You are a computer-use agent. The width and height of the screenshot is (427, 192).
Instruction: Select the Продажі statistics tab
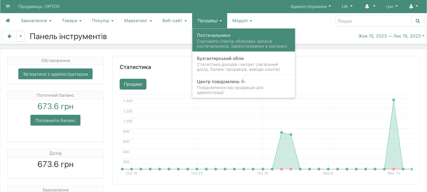click(x=133, y=84)
